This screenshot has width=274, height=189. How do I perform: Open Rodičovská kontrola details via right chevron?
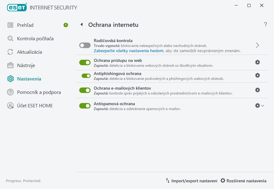coord(257,45)
